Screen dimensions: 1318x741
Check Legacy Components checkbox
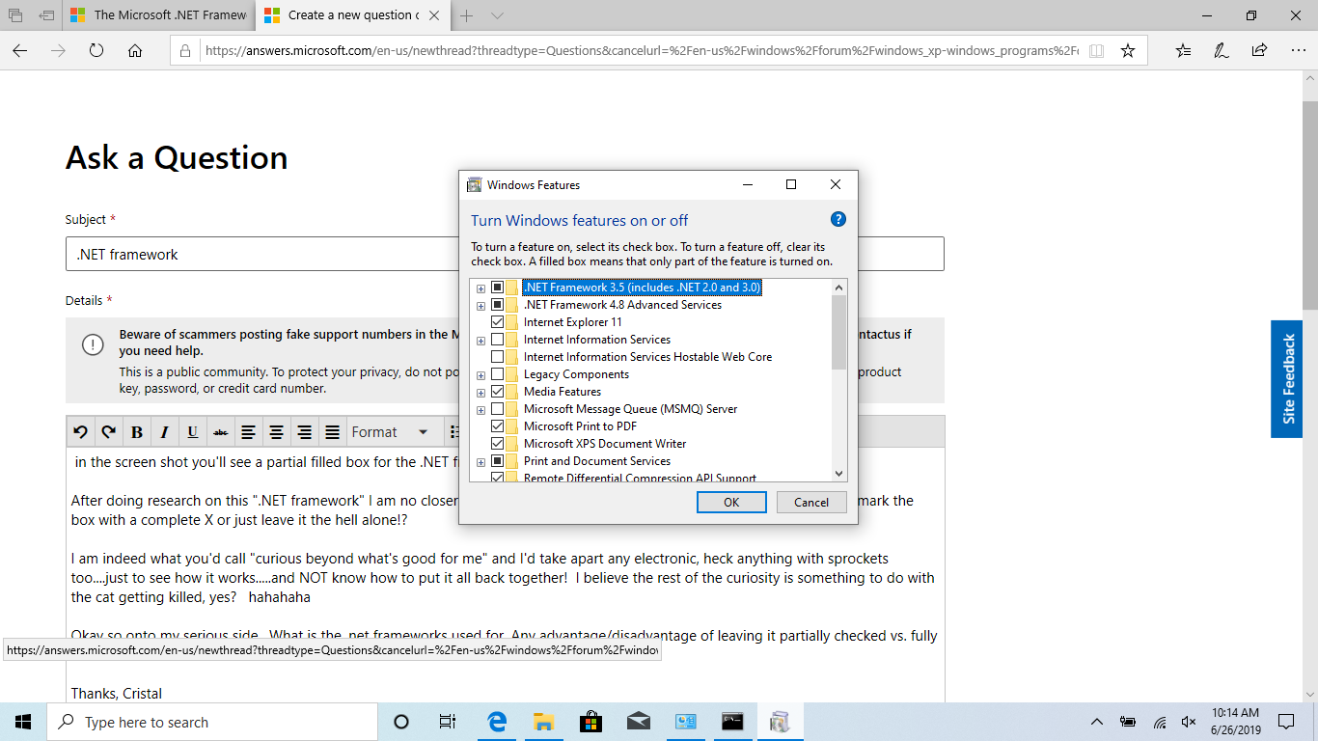(498, 374)
